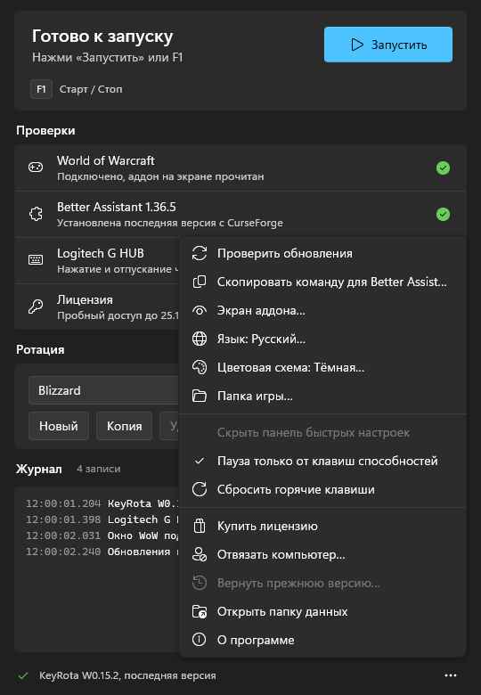Click the info icon for О программе
This screenshot has height=695, width=481.
[200, 640]
